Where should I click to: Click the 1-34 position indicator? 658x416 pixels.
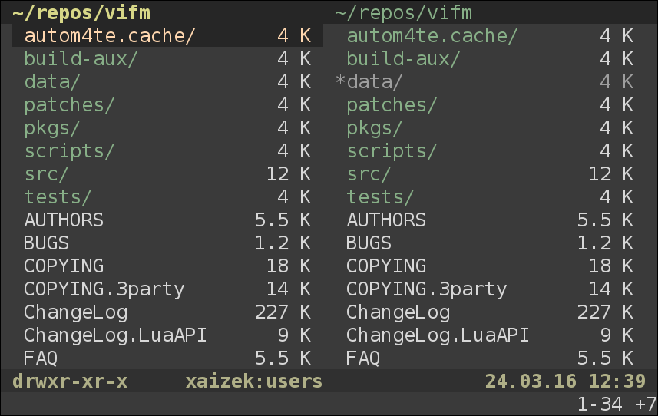(x=600, y=404)
